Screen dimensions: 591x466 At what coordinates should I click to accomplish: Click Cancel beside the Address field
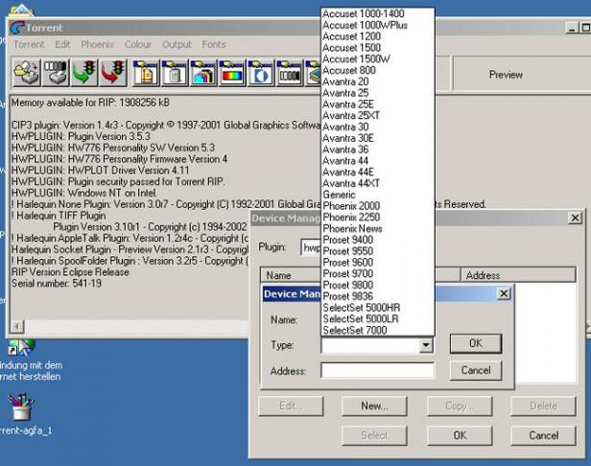click(x=476, y=370)
